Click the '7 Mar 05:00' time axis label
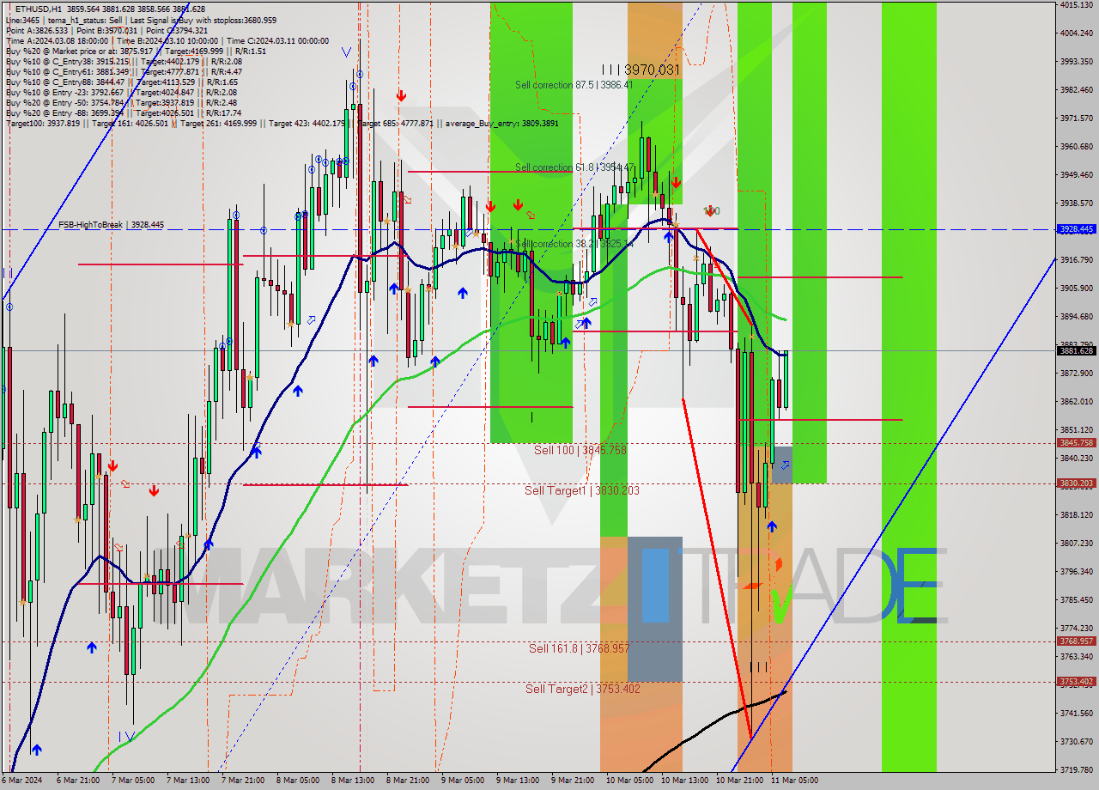 pos(132,781)
